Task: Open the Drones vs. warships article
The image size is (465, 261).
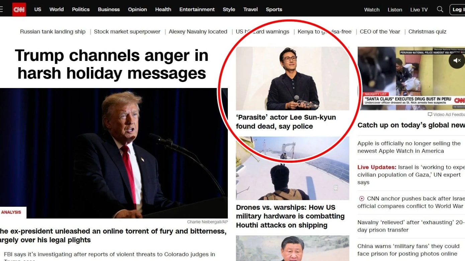Action: click(x=290, y=216)
